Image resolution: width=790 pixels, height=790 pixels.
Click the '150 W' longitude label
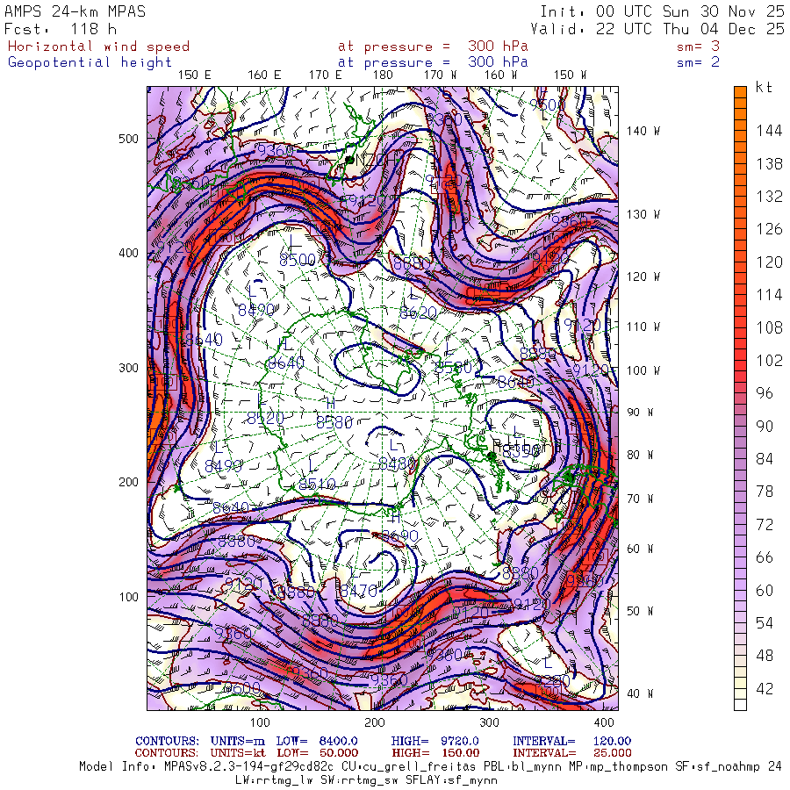(x=570, y=75)
